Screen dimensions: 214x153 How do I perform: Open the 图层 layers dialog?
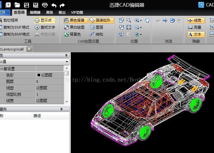pos(97,27)
